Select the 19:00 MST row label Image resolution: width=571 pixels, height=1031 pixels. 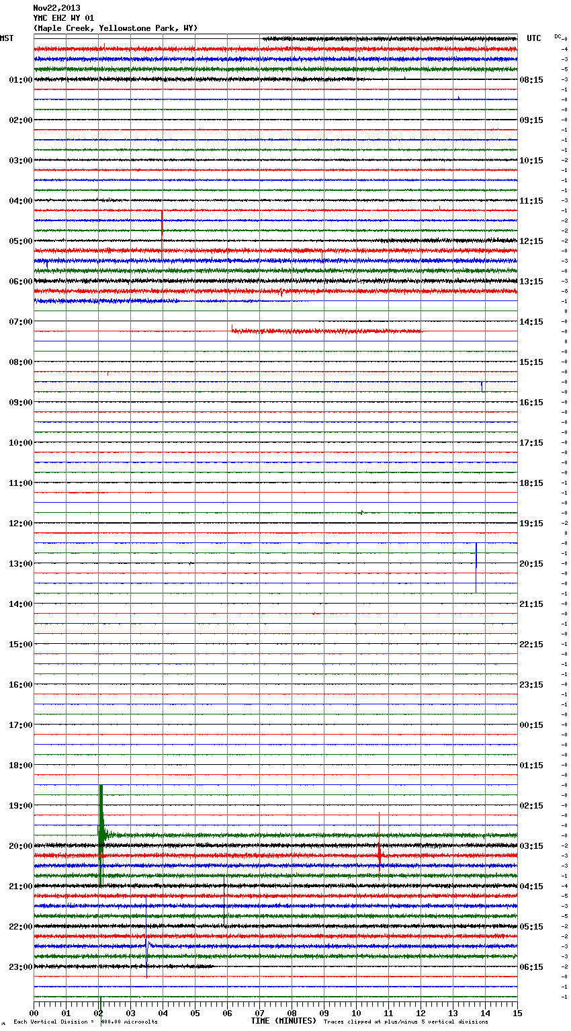[x=21, y=806]
